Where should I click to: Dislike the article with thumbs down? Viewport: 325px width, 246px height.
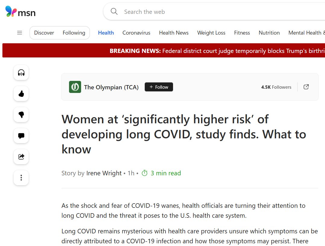21,115
